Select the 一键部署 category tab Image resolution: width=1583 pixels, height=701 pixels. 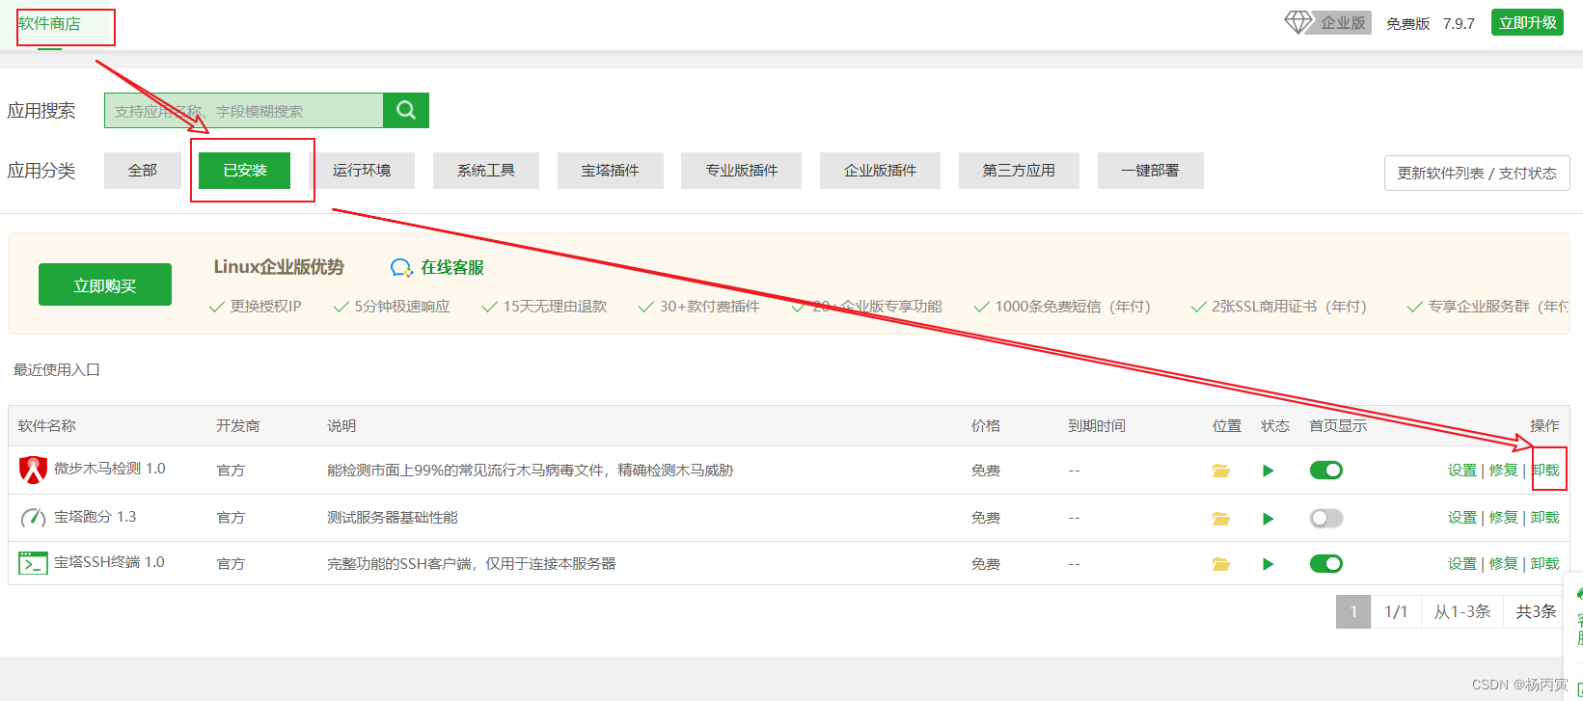point(1150,171)
